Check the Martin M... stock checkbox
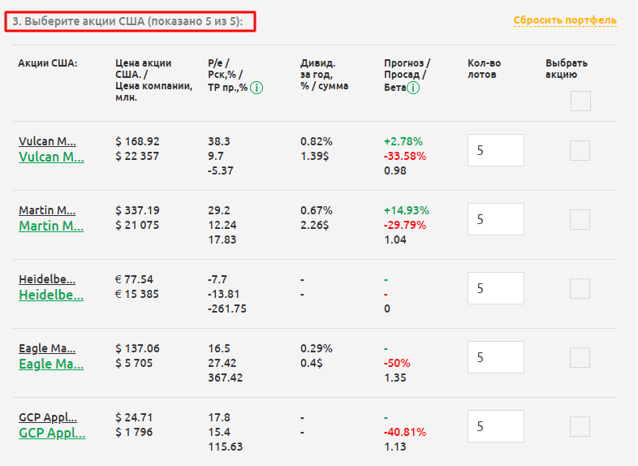Image resolution: width=638 pixels, height=466 pixels. 580,219
